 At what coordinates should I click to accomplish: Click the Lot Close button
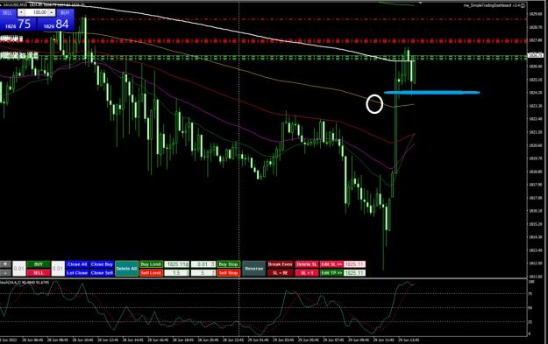77,273
